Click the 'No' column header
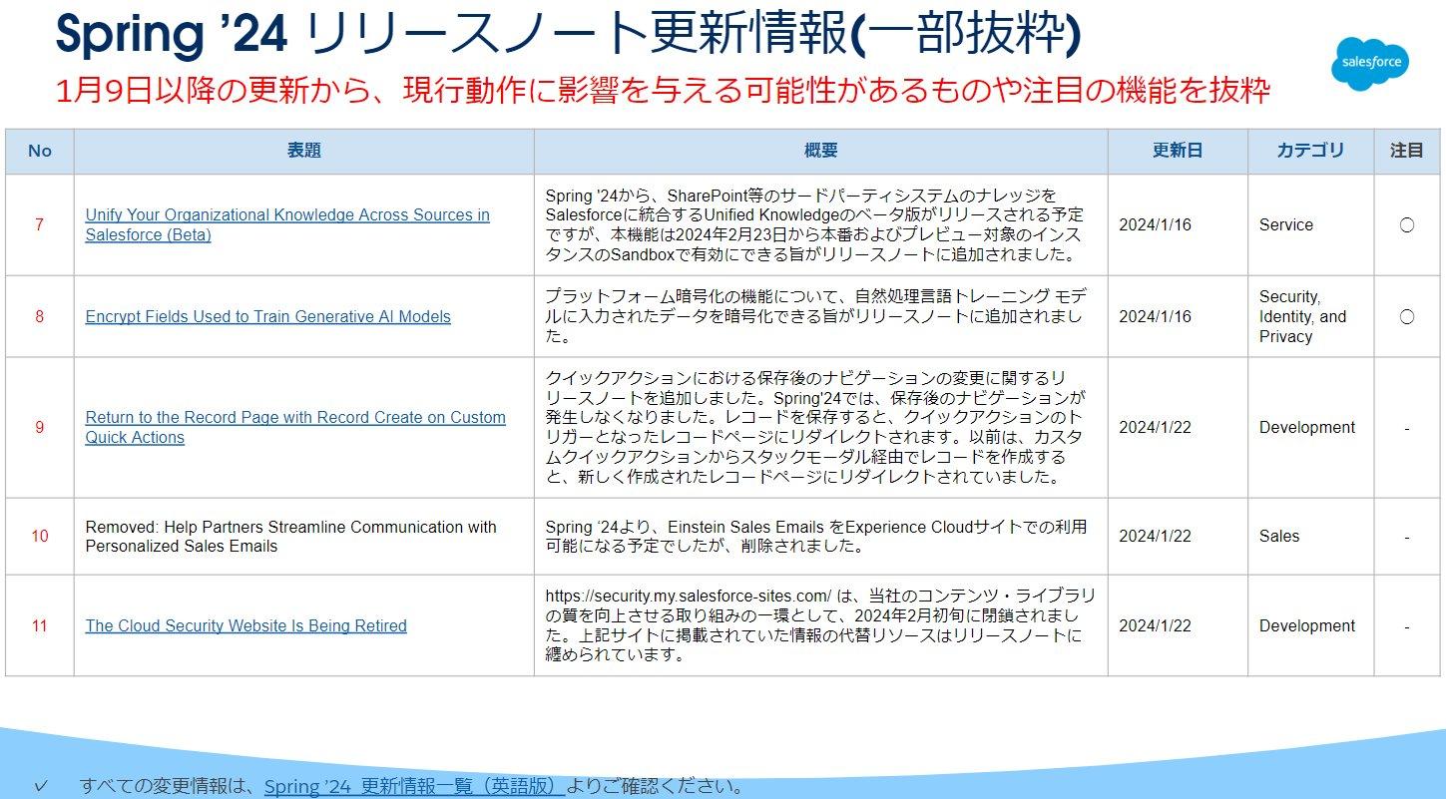Image resolution: width=1446 pixels, height=799 pixels. [x=40, y=152]
